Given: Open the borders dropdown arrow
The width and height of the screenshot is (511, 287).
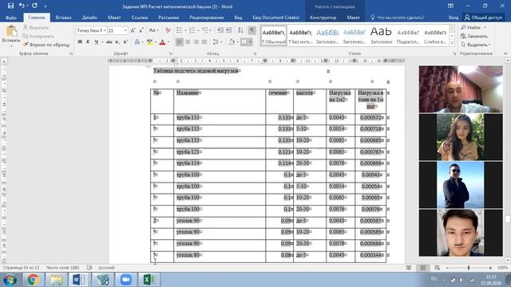Looking at the screenshot, I should coord(250,42).
